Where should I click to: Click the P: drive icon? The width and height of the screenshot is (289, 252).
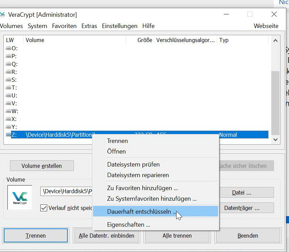pos(8,56)
